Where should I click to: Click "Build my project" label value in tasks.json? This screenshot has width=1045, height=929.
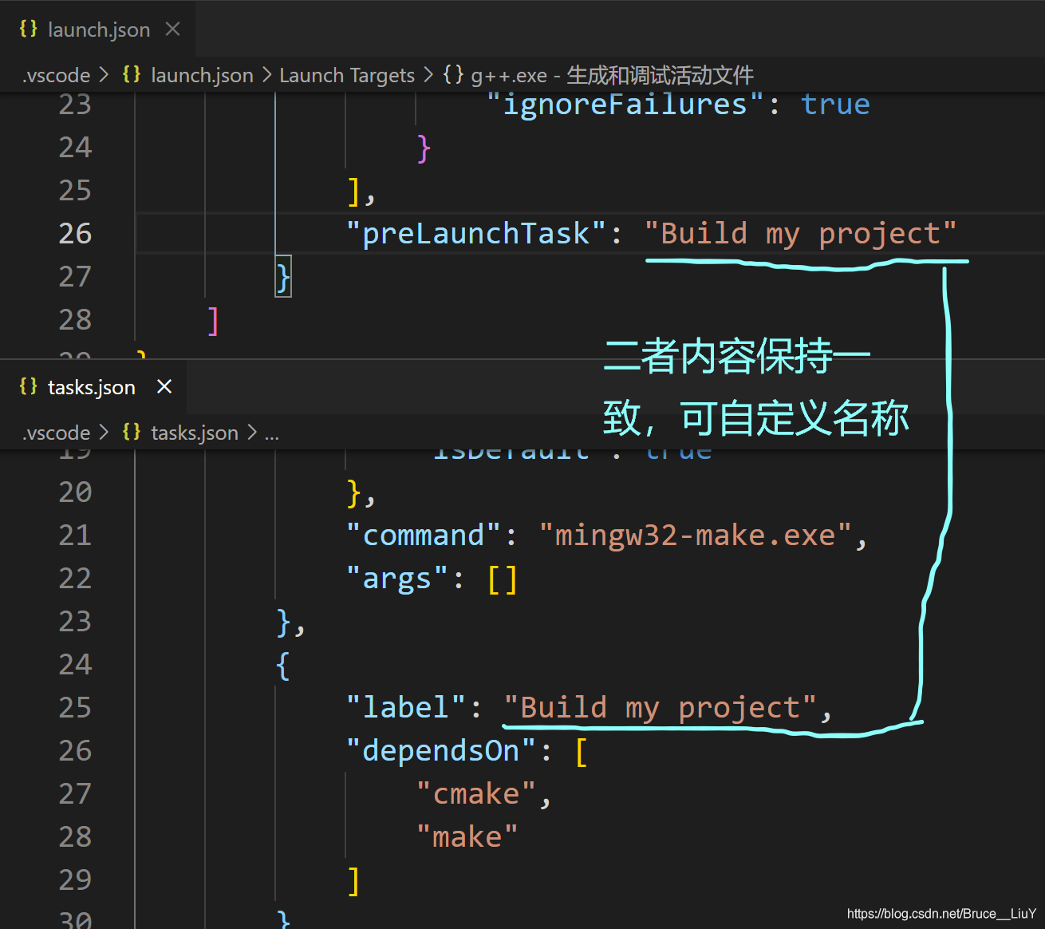click(x=660, y=708)
